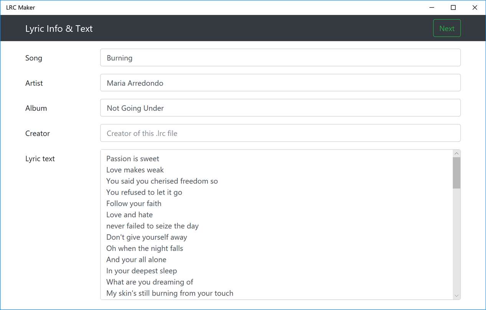Click the lyric line "Love makes weak"
The image size is (486, 310).
point(135,170)
